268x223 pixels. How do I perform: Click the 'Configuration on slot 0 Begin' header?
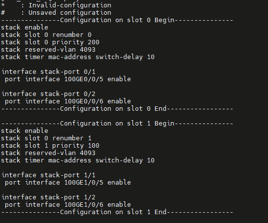pos(117,20)
